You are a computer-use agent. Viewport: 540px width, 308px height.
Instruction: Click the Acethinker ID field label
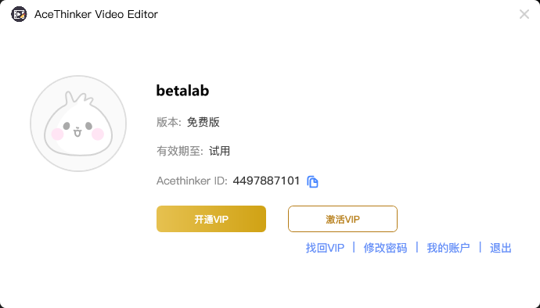pyautogui.click(x=192, y=181)
